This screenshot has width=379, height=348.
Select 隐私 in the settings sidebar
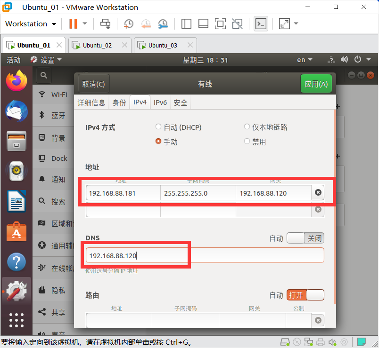point(53,290)
